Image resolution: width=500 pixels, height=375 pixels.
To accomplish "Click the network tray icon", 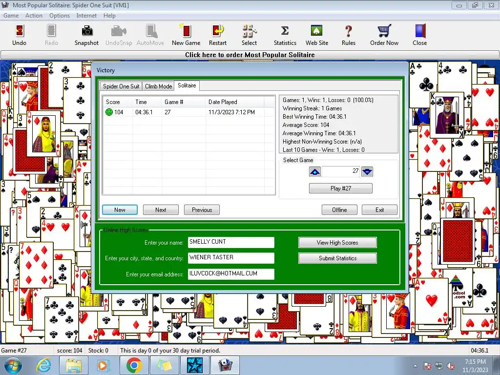I will [x=439, y=366].
